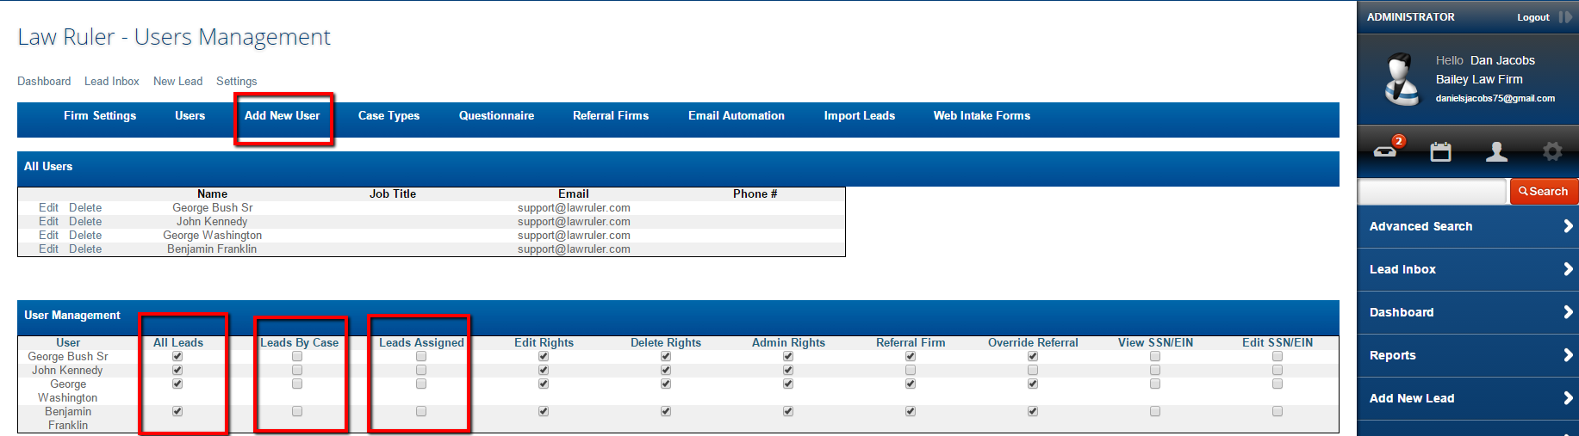Open the Users tab
Screen dimensions: 1579x436
coord(190,115)
